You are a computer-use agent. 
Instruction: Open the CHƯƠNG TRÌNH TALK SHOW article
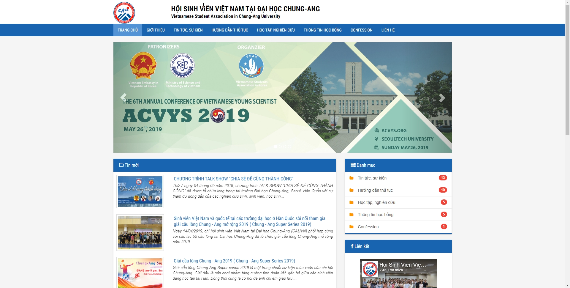pos(234,179)
